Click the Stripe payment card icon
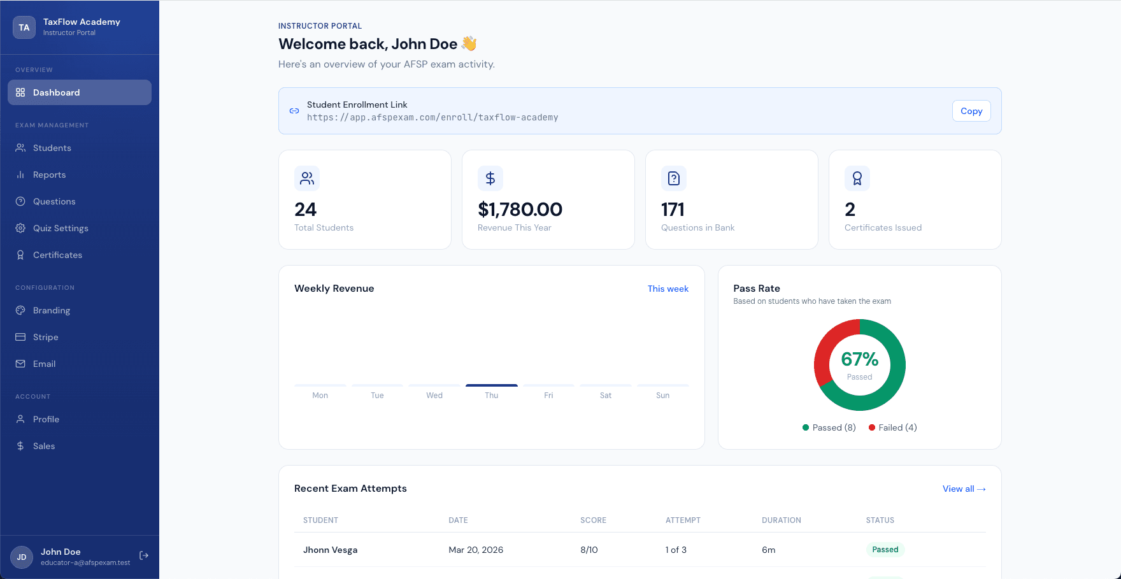 tap(20, 336)
